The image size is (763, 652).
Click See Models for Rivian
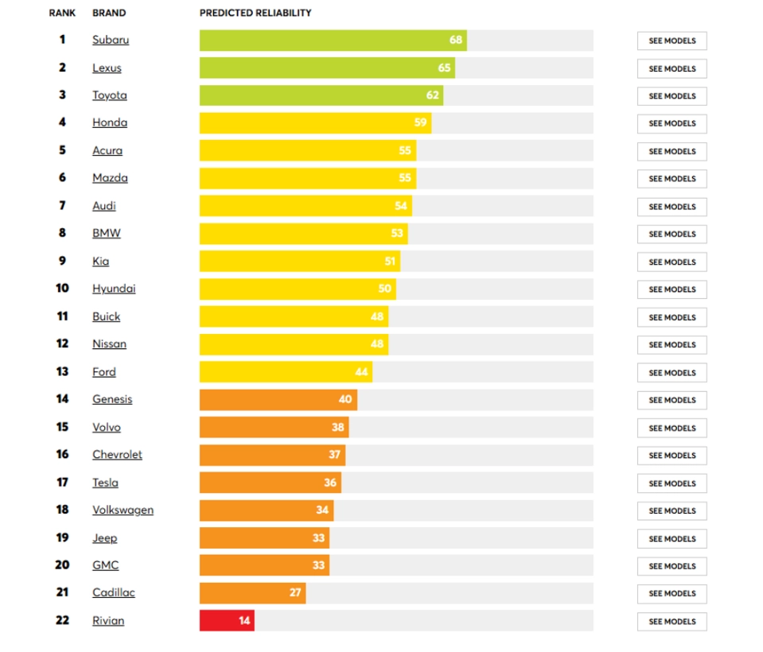672,621
